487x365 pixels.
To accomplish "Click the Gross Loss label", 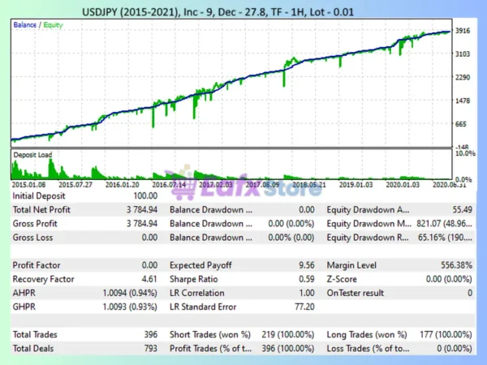I will [x=32, y=238].
